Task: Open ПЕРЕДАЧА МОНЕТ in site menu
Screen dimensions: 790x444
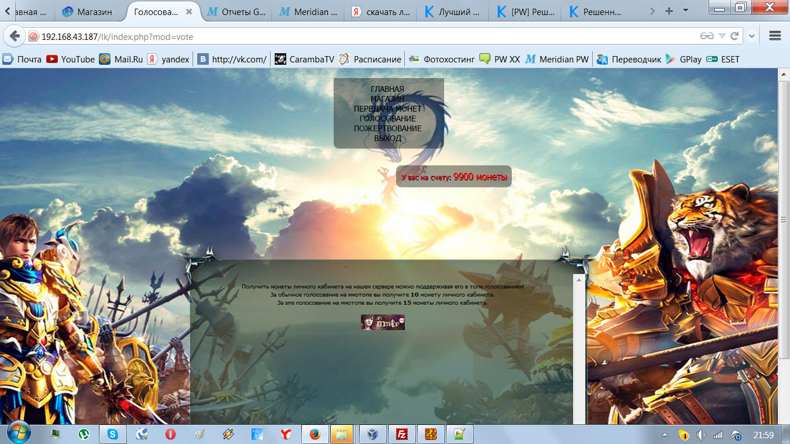Action: [387, 109]
